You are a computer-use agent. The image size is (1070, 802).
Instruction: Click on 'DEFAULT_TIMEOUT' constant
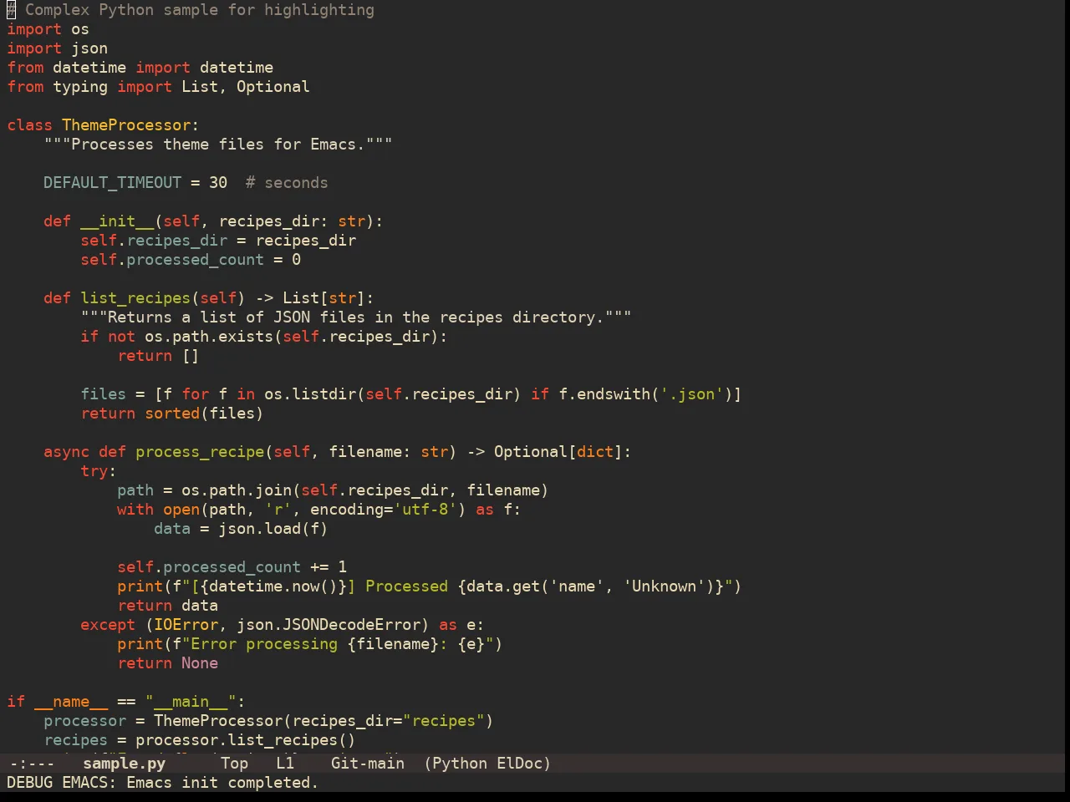click(112, 182)
